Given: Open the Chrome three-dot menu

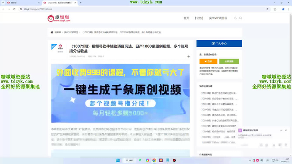Looking at the screenshot, I should click(x=289, y=9).
